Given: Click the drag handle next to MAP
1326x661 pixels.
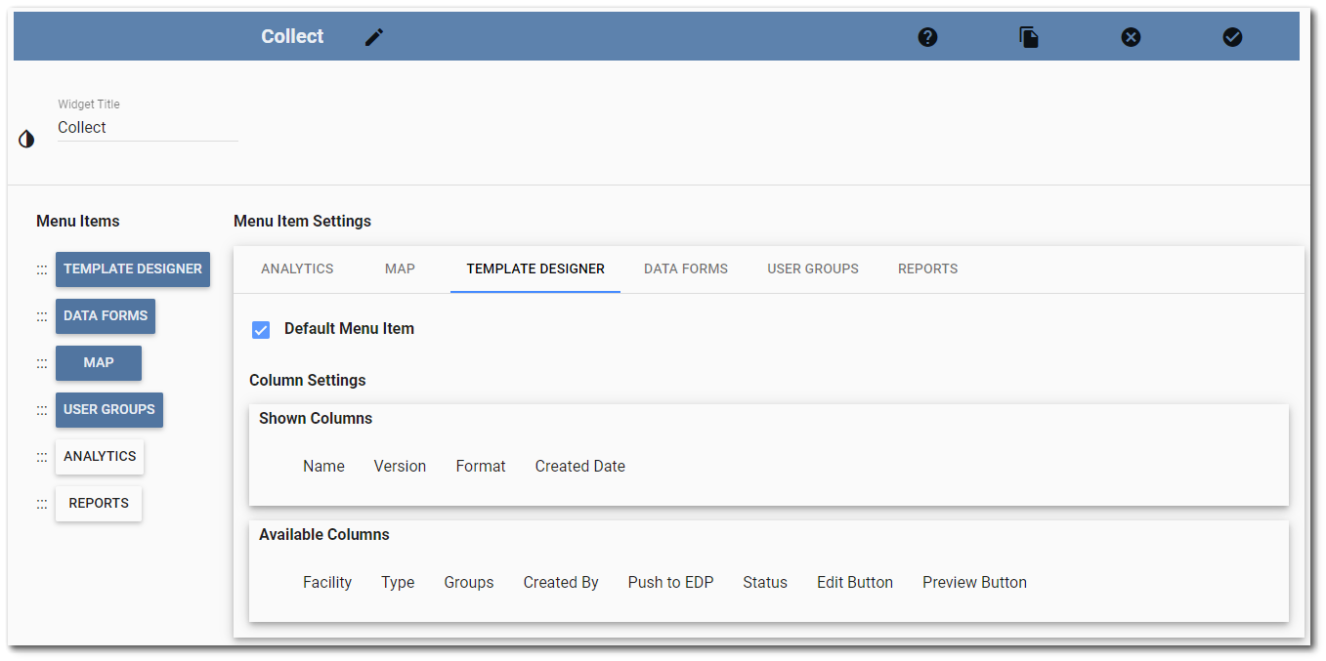Looking at the screenshot, I should click(x=41, y=362).
